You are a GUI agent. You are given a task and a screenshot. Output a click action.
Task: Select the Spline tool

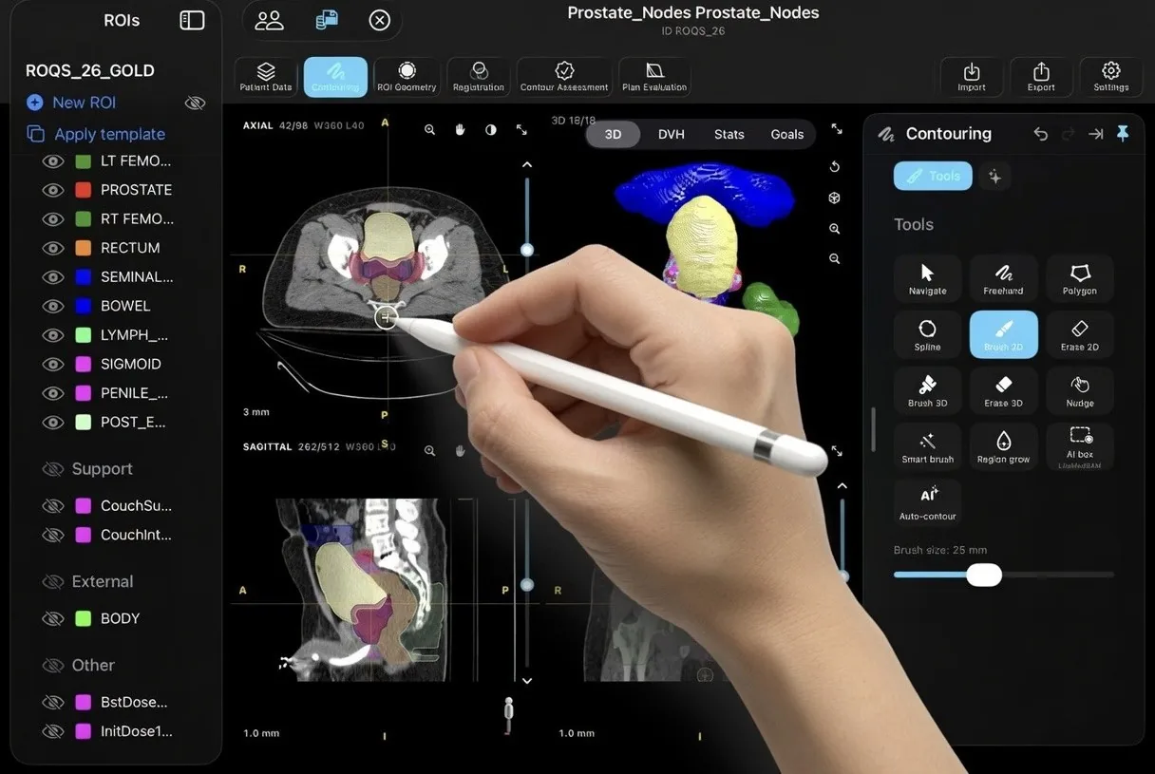tap(927, 335)
